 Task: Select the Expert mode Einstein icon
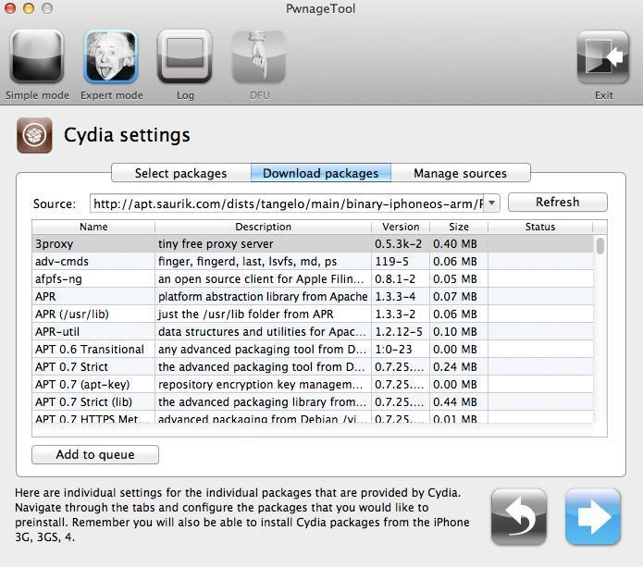click(x=111, y=57)
